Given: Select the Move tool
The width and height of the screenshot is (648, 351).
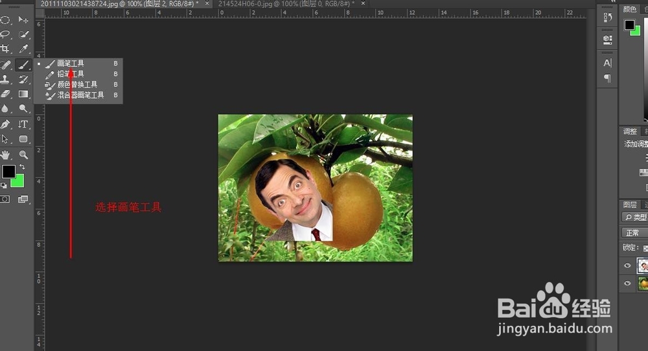Looking at the screenshot, I should coord(23,20).
